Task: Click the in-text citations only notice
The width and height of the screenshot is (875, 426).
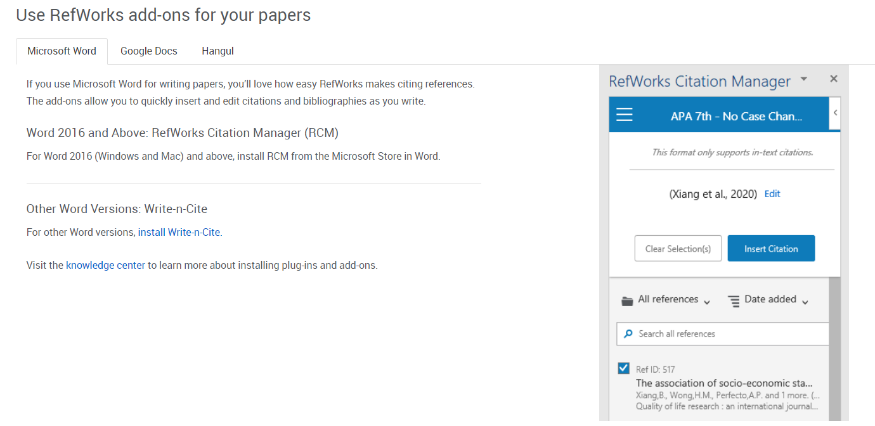Action: click(x=732, y=153)
